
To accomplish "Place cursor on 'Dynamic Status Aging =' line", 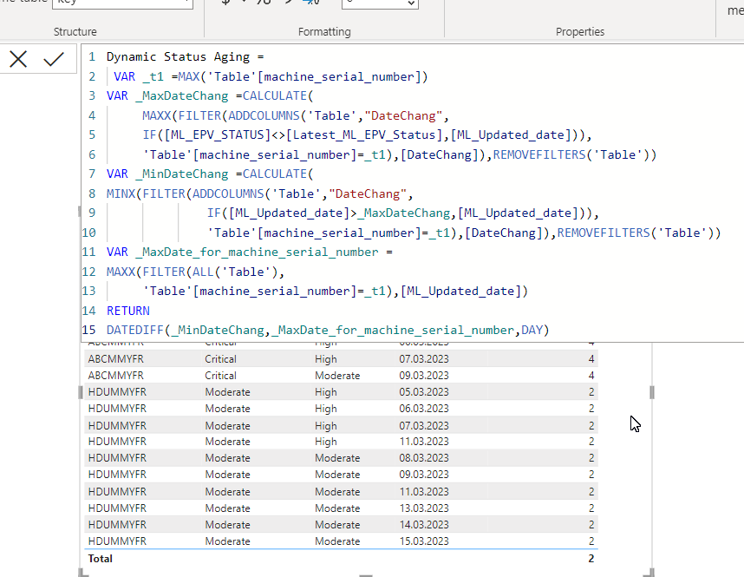I will coord(185,57).
